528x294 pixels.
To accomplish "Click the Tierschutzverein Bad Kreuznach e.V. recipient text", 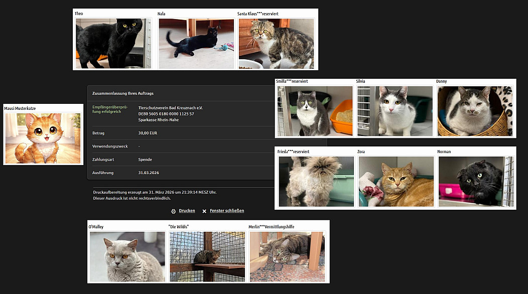I will click(170, 107).
